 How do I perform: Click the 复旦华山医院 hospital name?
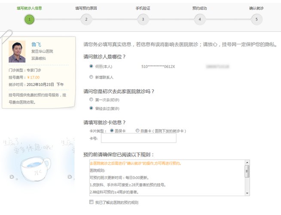click(x=42, y=52)
